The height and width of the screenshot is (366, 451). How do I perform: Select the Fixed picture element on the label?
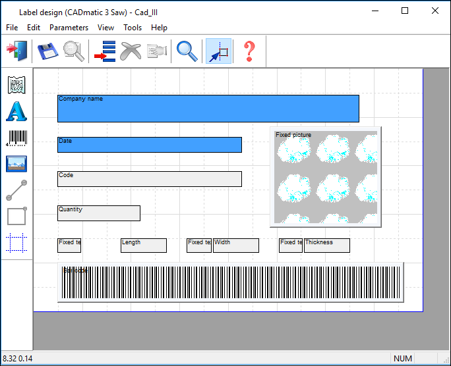[x=326, y=177]
